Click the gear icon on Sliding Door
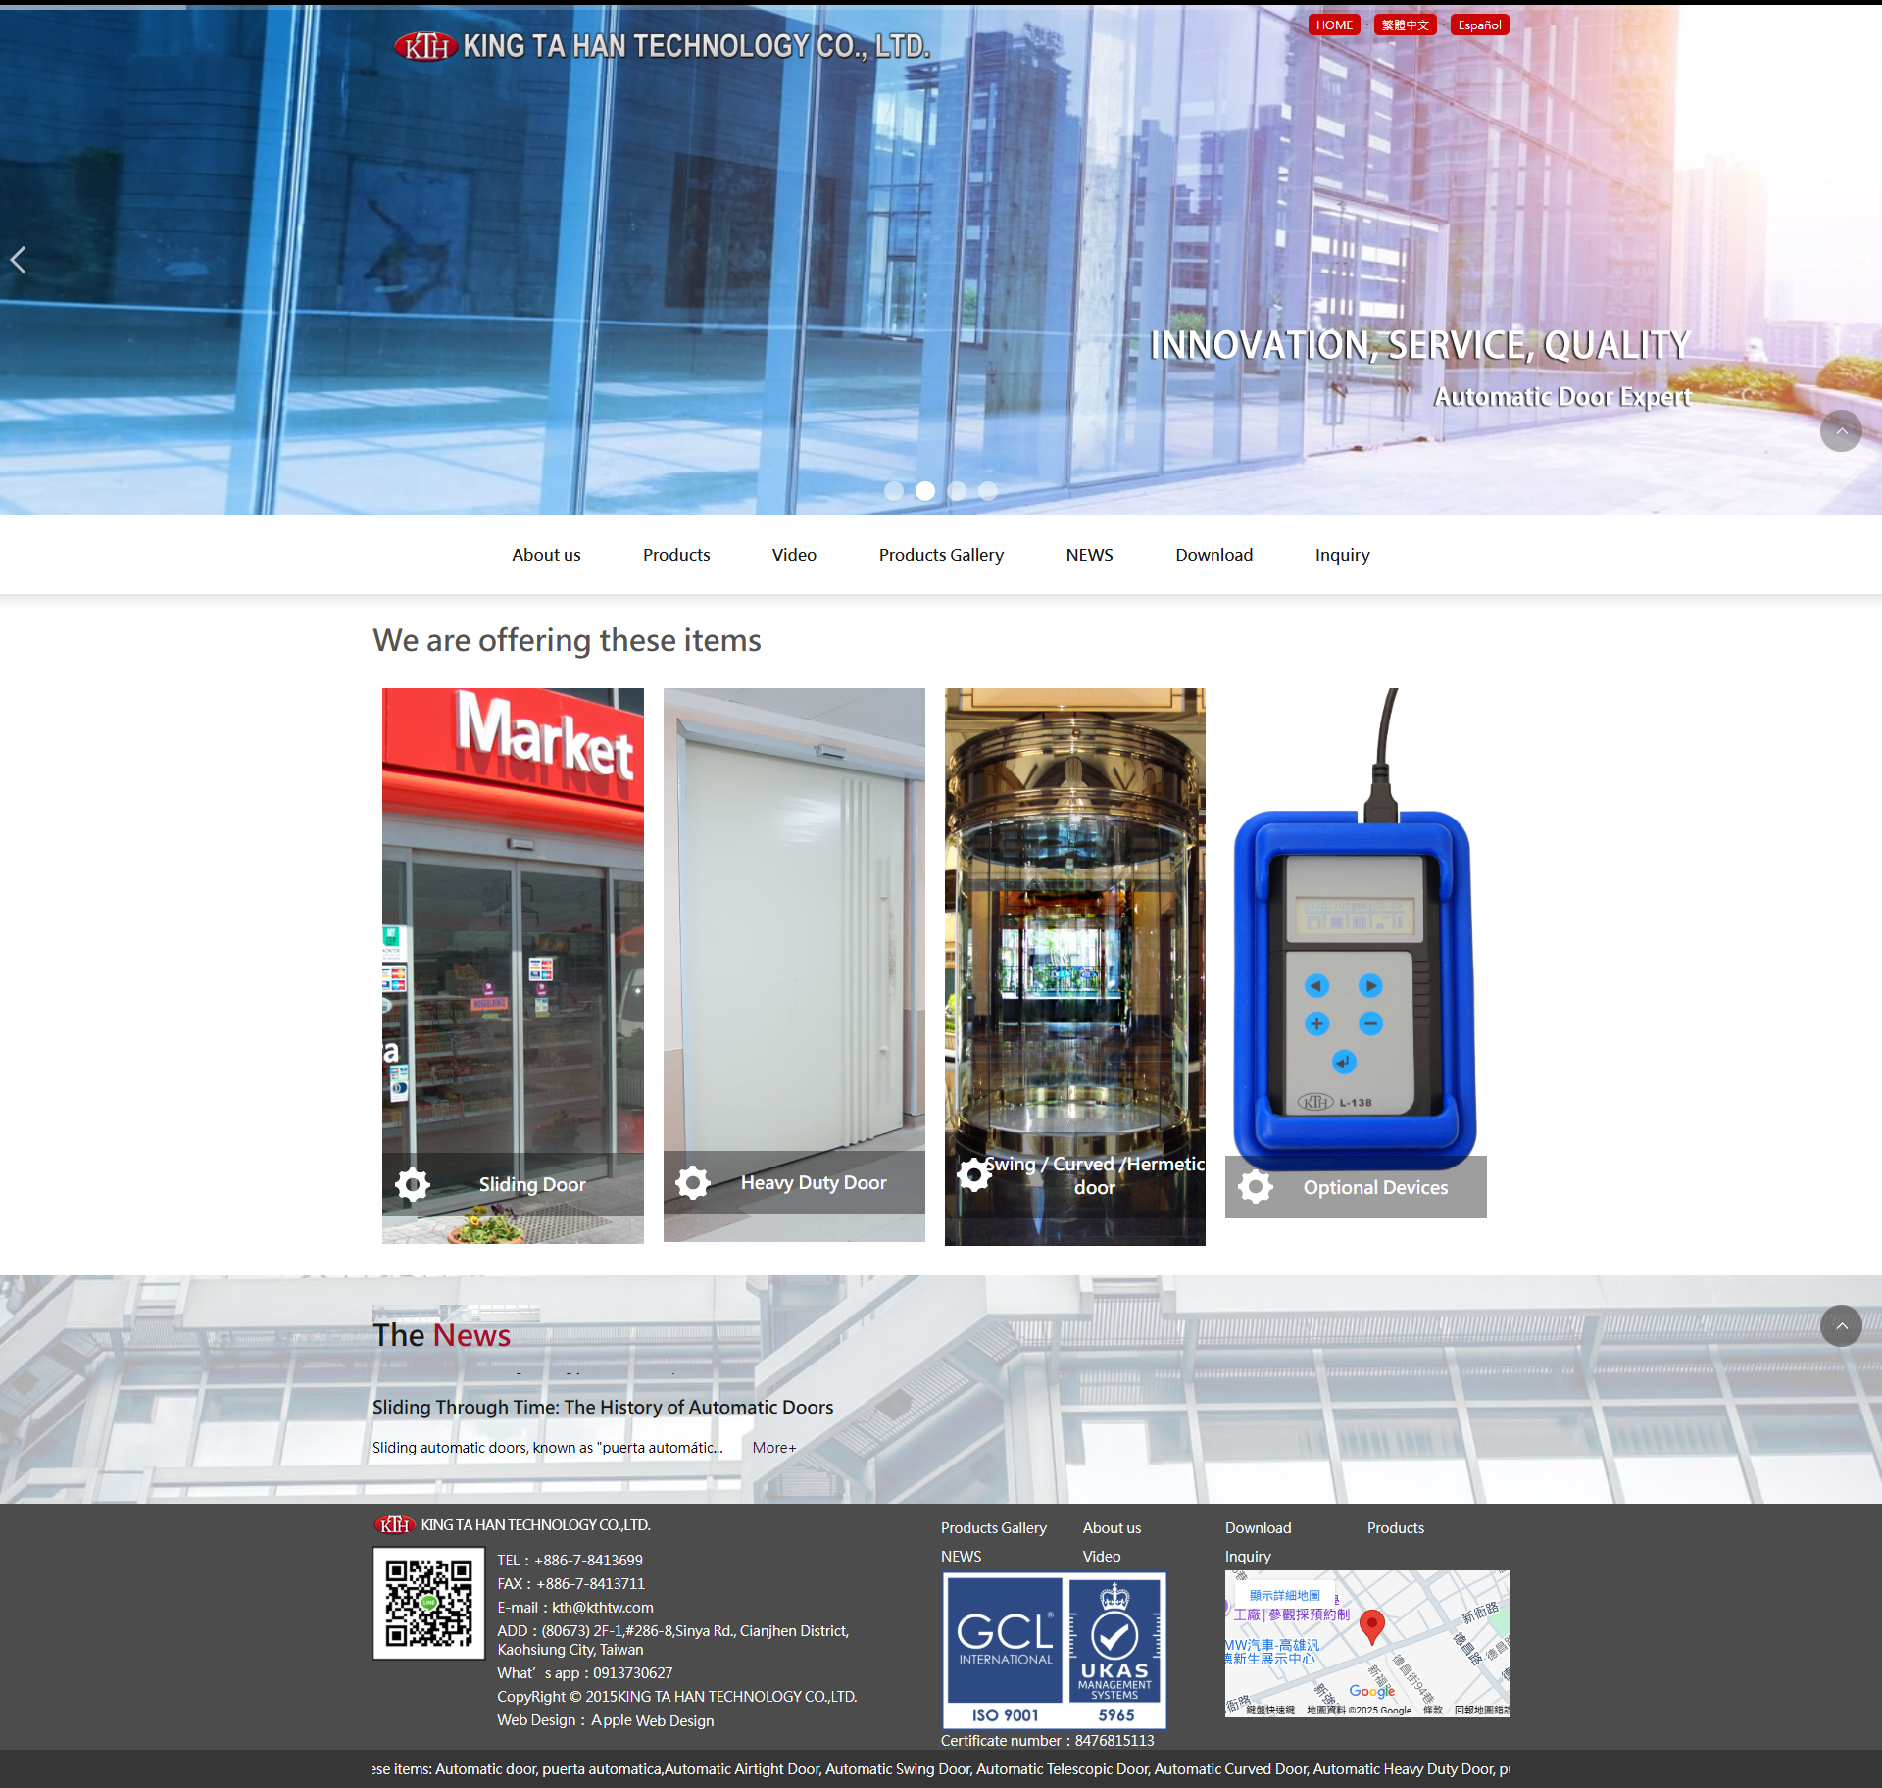Image resolution: width=1882 pixels, height=1788 pixels. click(x=412, y=1184)
